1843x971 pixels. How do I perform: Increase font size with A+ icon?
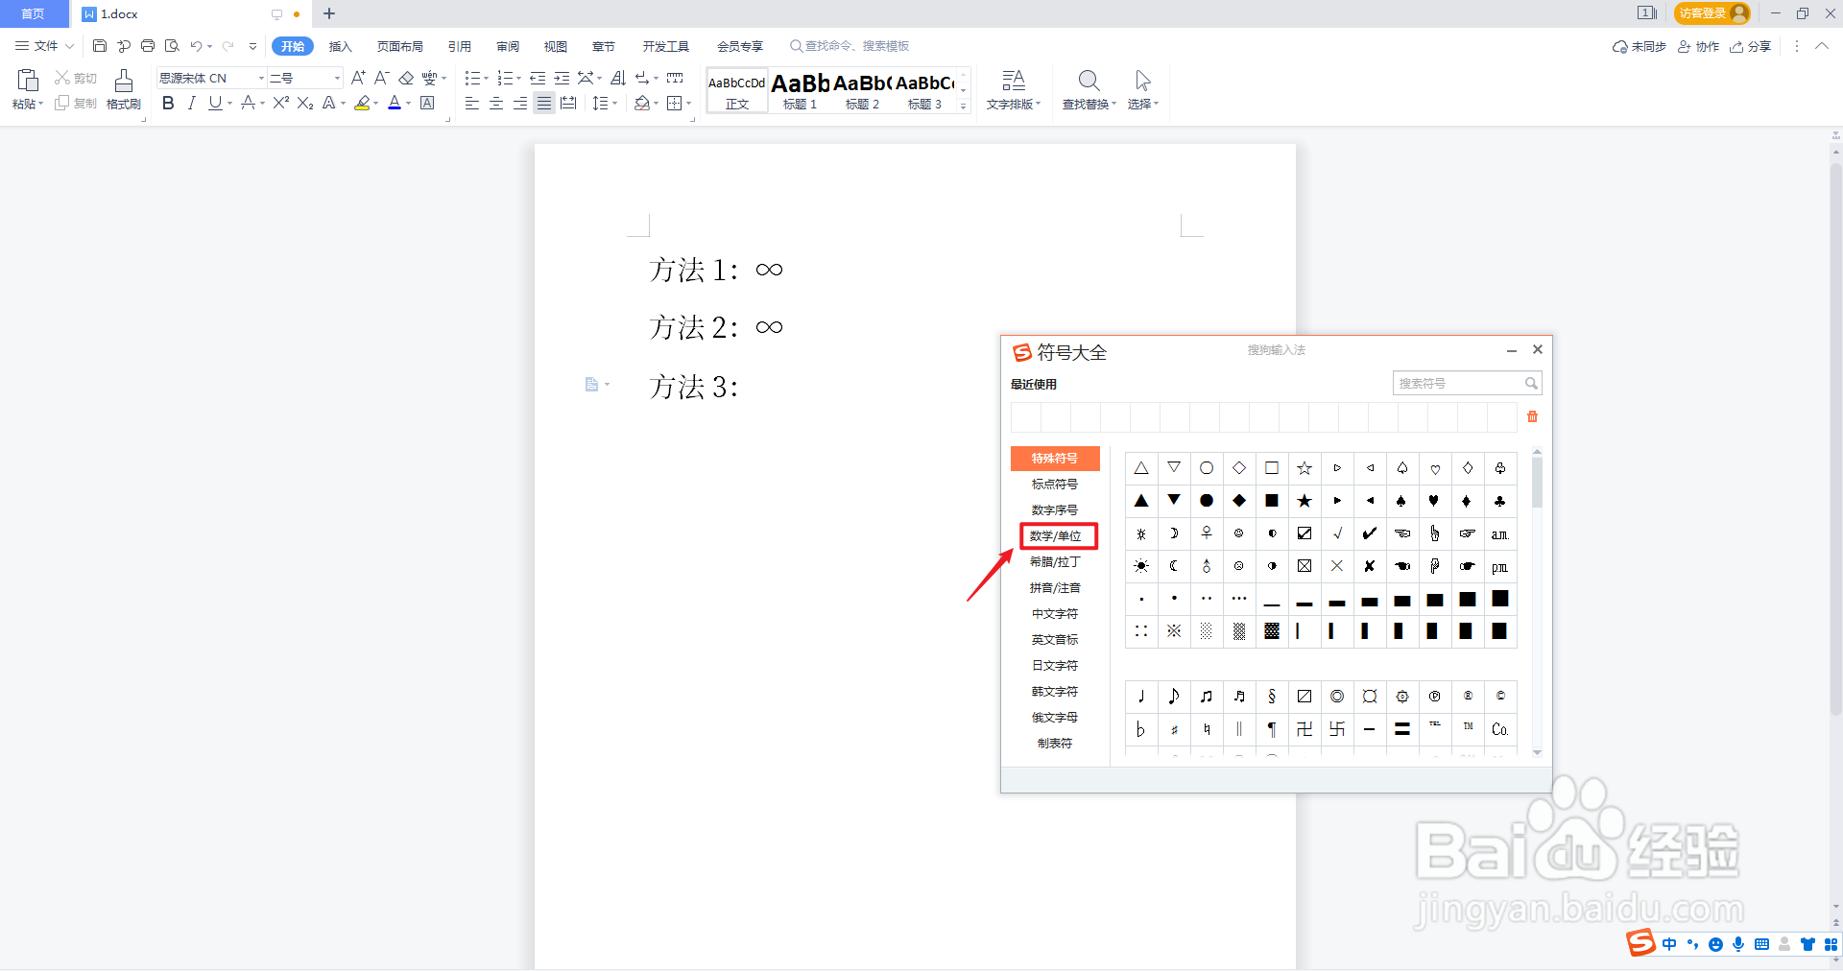358,78
